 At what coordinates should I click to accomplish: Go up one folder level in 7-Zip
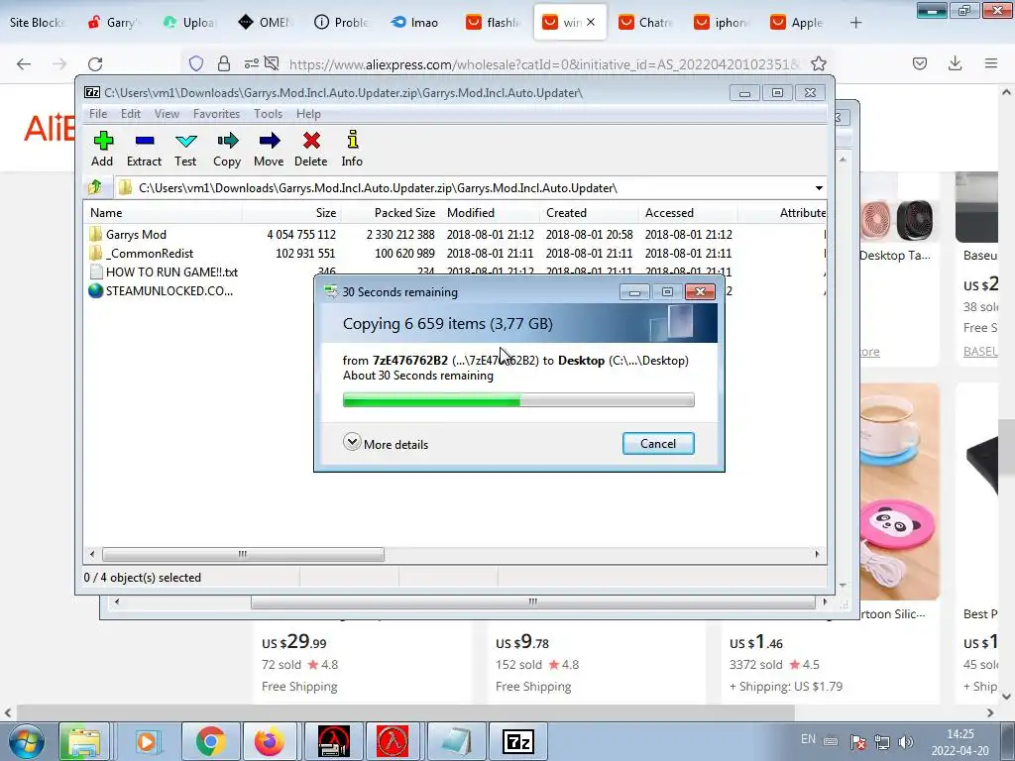(95, 187)
